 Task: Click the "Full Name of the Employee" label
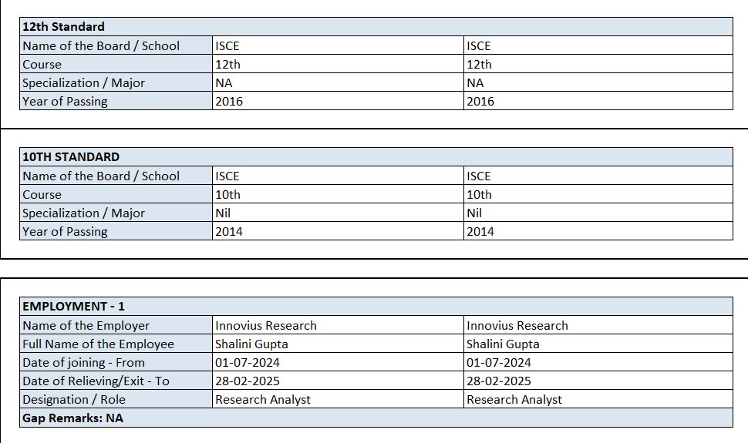point(98,344)
